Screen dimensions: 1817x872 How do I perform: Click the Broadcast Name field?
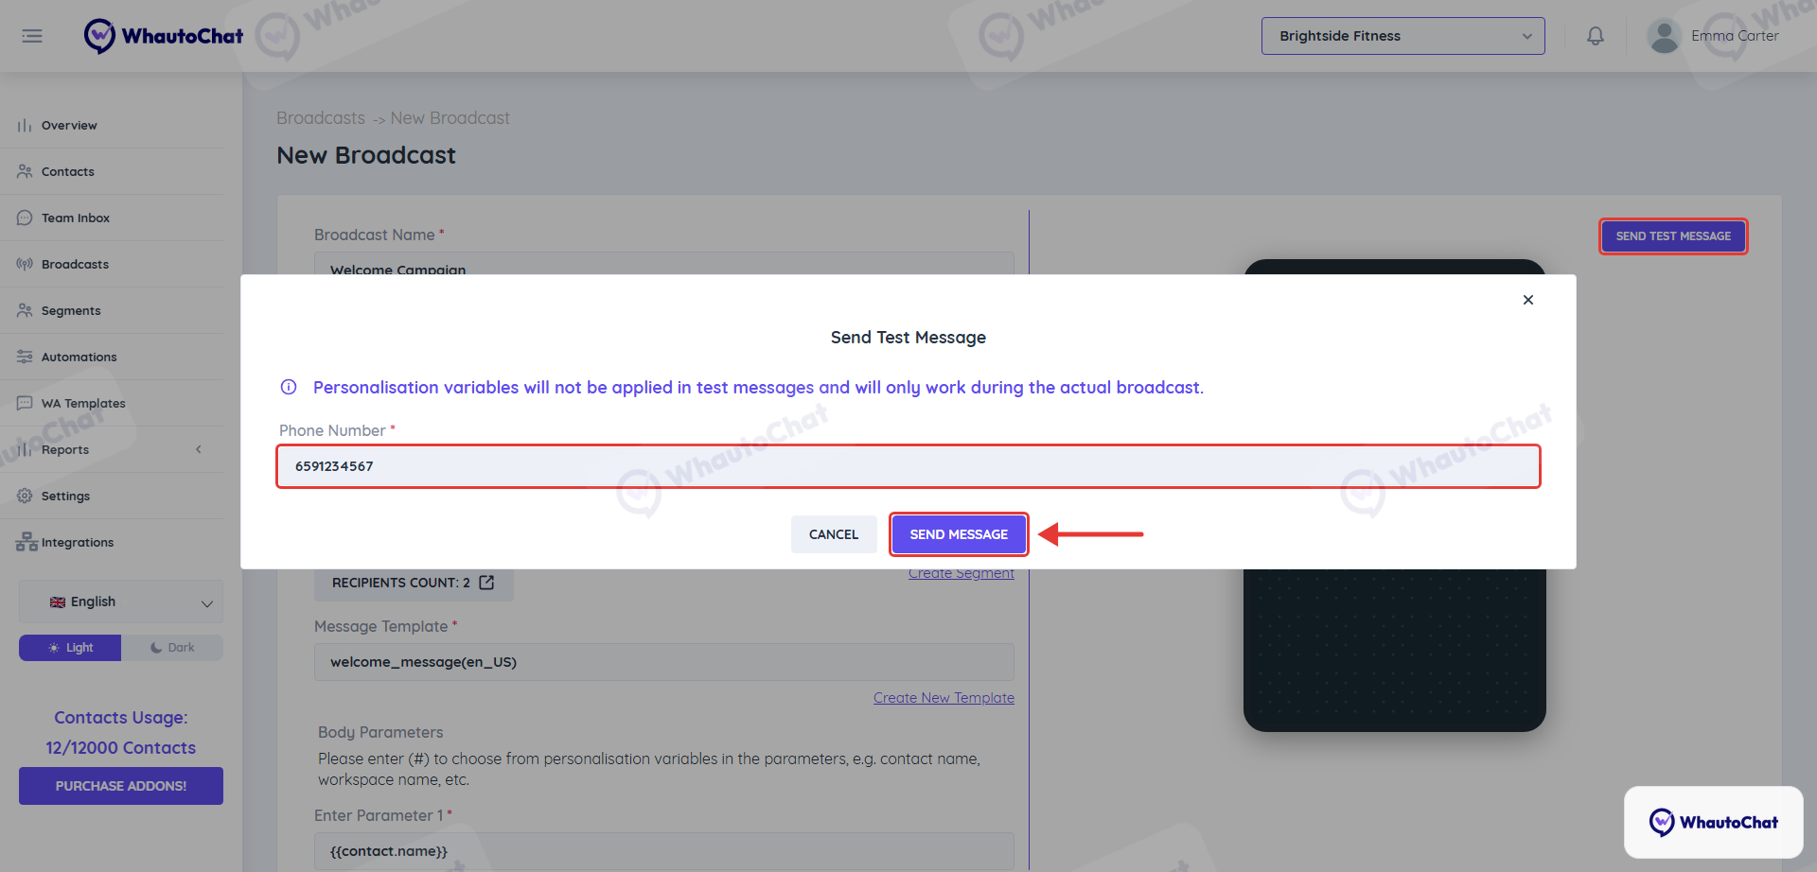pos(664,264)
